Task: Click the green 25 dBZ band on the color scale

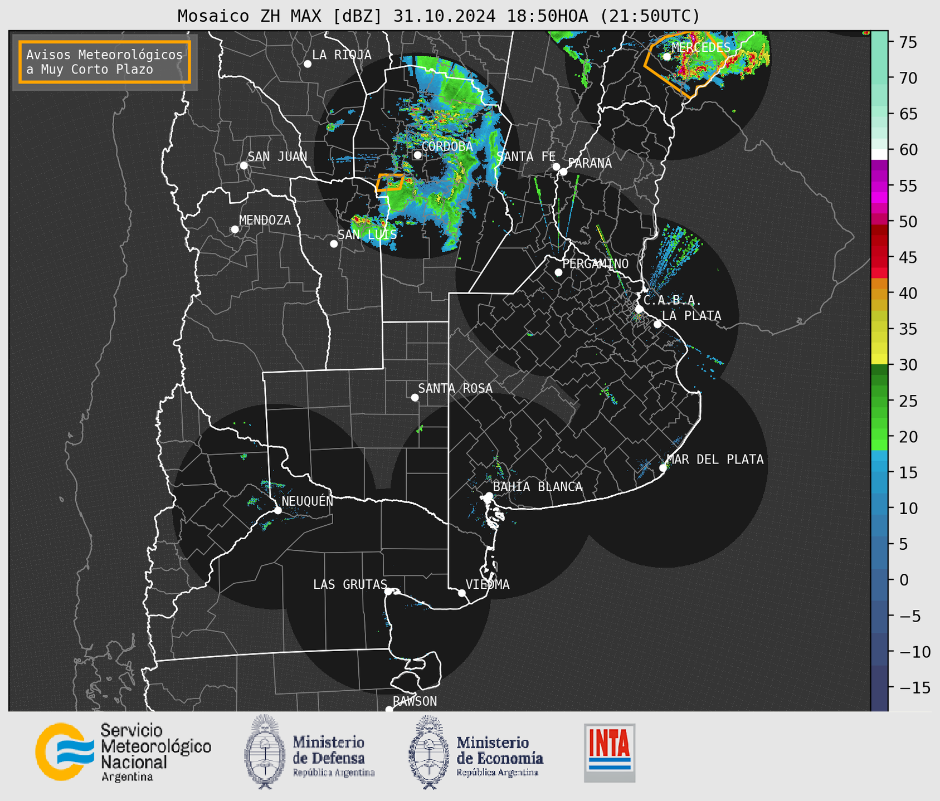Action: (x=879, y=401)
